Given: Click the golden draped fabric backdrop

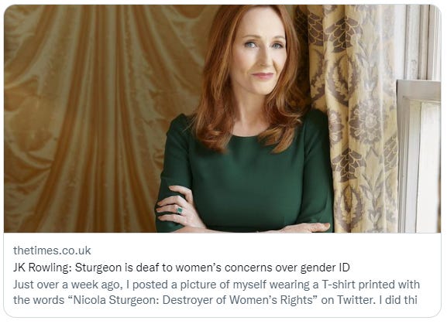Looking at the screenshot, I should (94, 118).
